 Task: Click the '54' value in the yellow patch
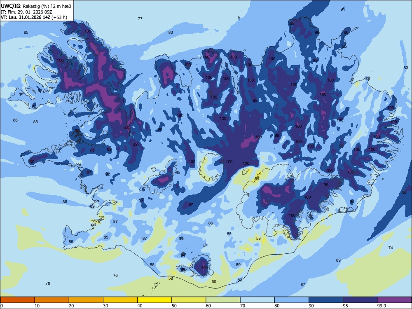tap(257, 179)
